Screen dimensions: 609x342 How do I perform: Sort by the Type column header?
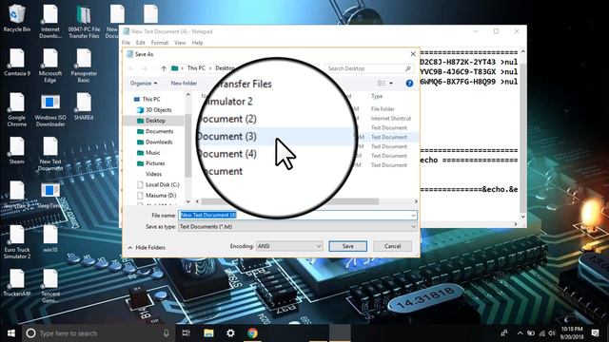pos(377,96)
